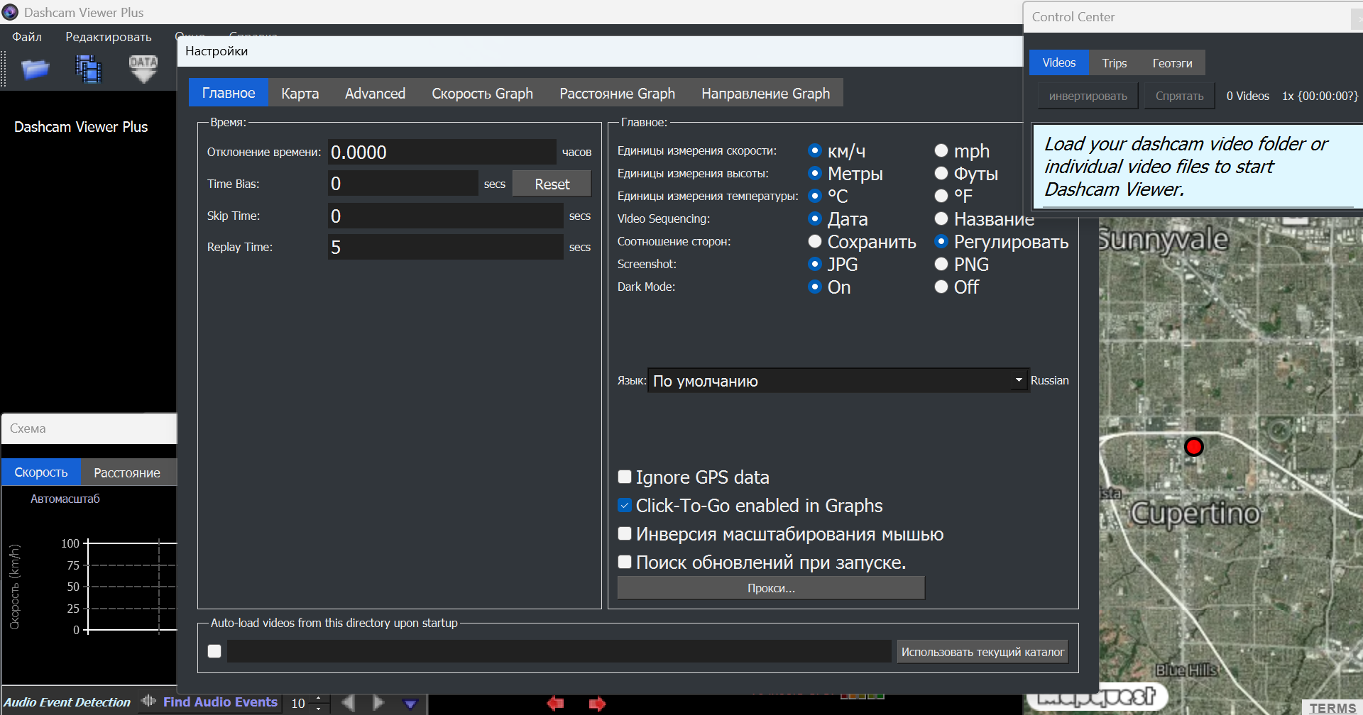
Task: Click the Reset time bias button
Action: 552,184
